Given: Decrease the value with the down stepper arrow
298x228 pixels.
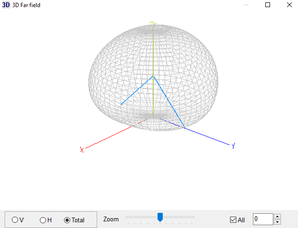Looking at the screenshot, I should (x=277, y=222).
